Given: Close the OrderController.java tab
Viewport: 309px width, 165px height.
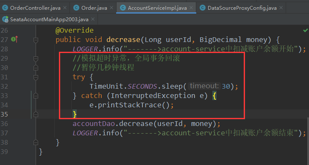Looking at the screenshot, I should click(x=64, y=8).
